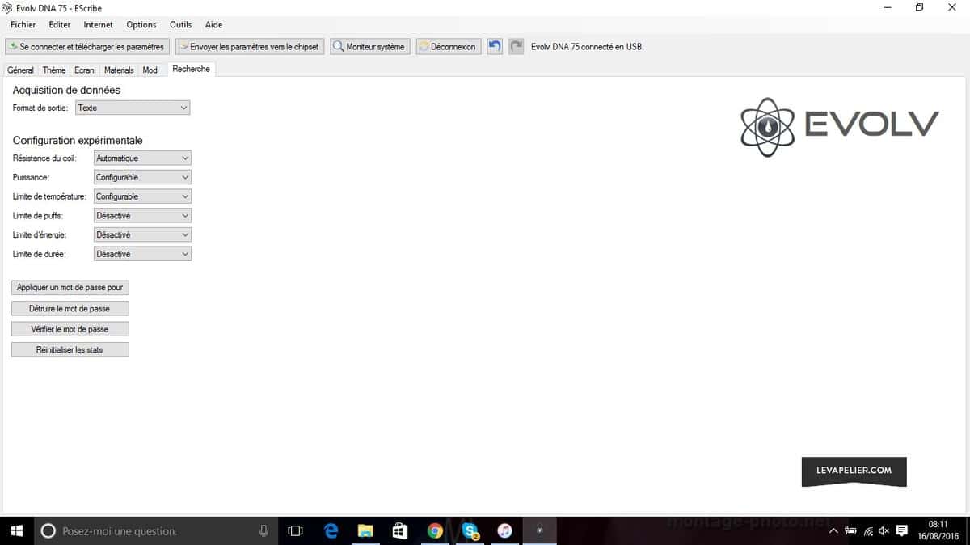This screenshot has width=970, height=545.
Task: Open Google Chrome from taskbar
Action: point(435,530)
